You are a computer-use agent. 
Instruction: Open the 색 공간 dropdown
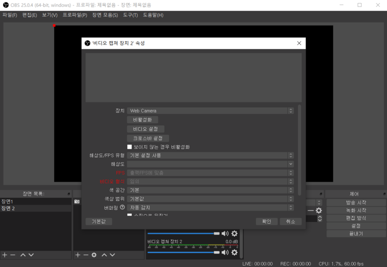coord(210,190)
